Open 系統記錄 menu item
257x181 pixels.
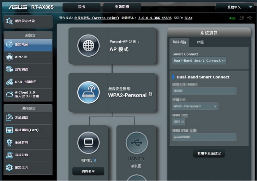coord(28,155)
